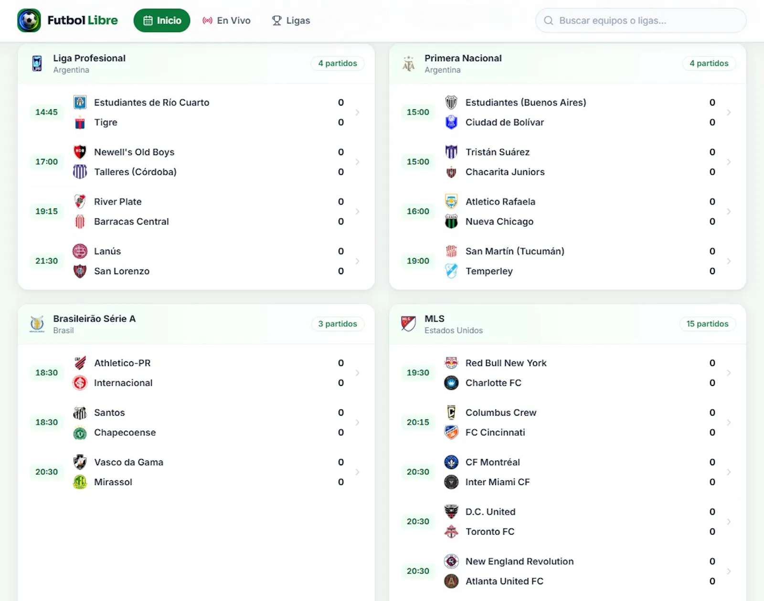Click the 15 partidos badge
This screenshot has height=601, width=764.
708,324
